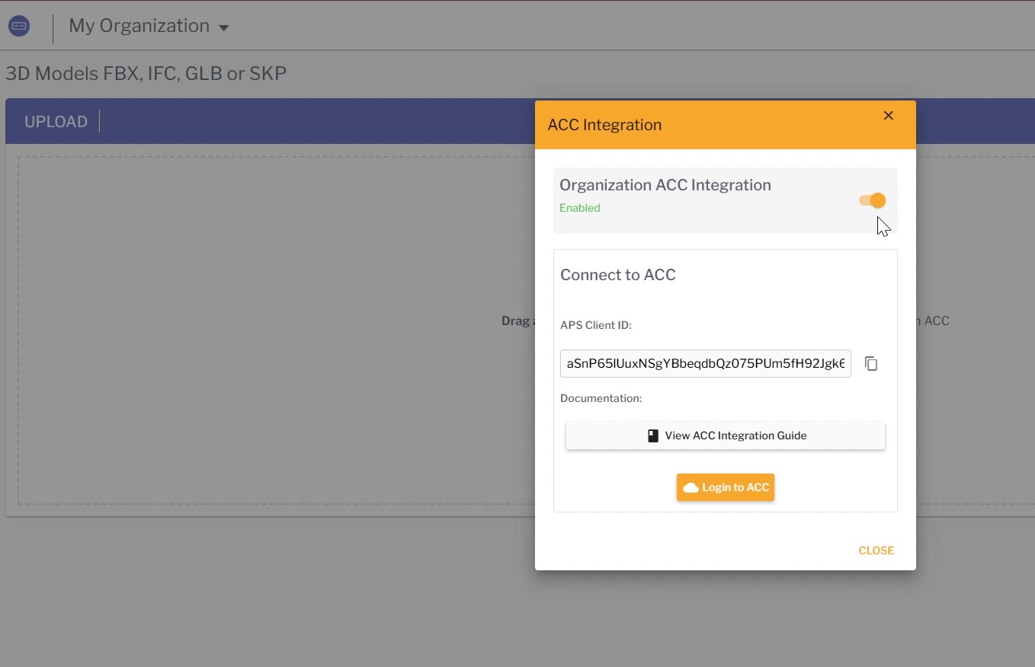Click the 3D Models FBX, IFC, GLB or SKP heading
This screenshot has width=1035, height=667.
point(146,74)
